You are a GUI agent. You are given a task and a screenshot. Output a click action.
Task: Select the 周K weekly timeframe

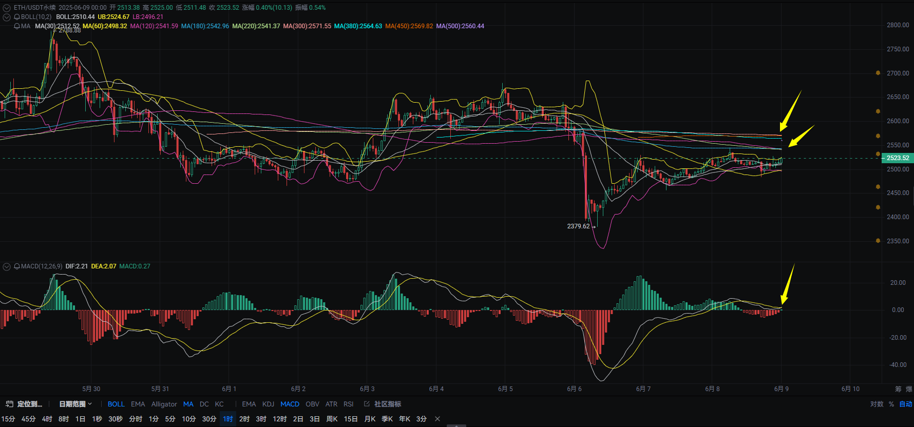tap(332, 419)
